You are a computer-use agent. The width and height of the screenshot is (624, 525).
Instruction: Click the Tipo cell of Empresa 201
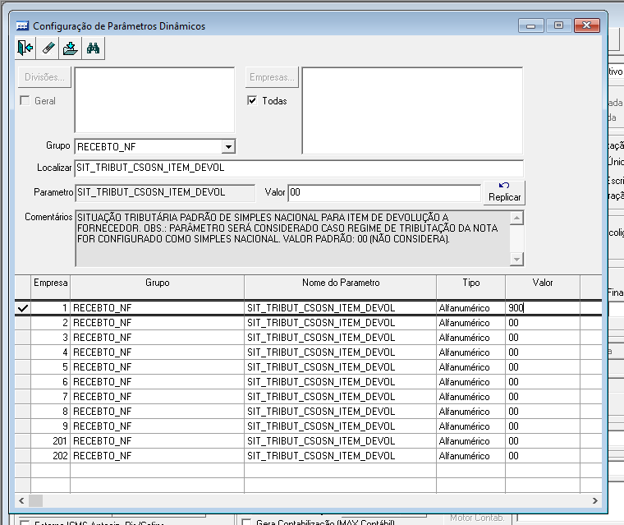pyautogui.click(x=470, y=441)
